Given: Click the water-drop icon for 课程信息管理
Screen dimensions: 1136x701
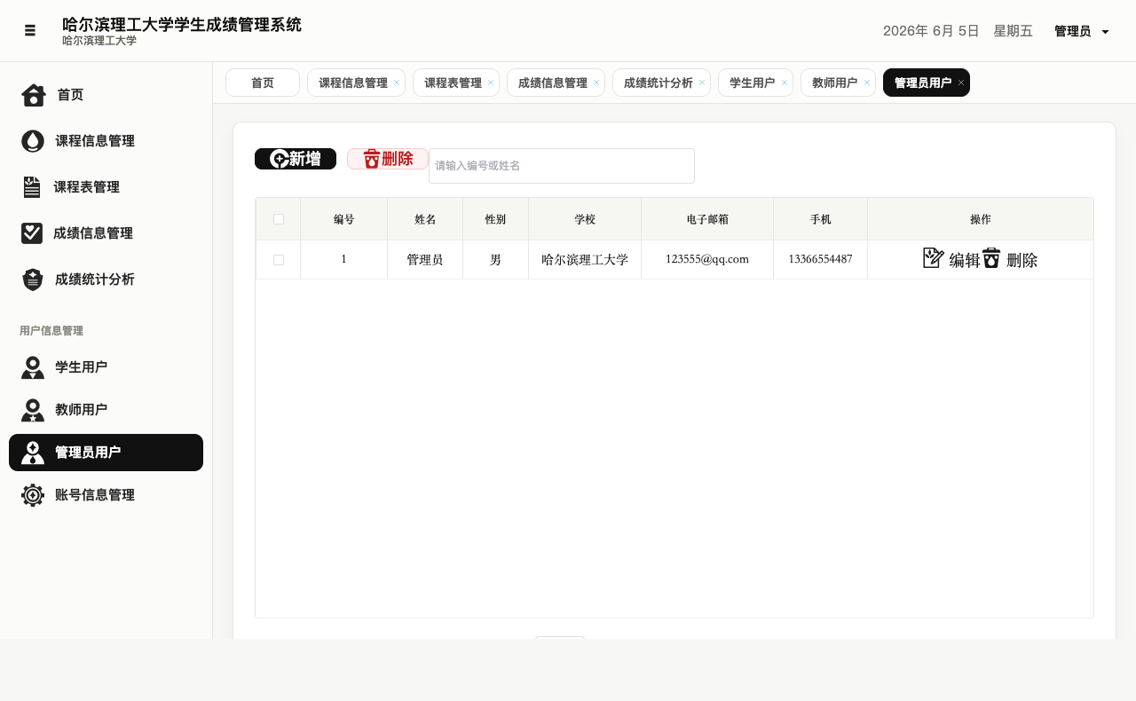Looking at the screenshot, I should point(33,141).
